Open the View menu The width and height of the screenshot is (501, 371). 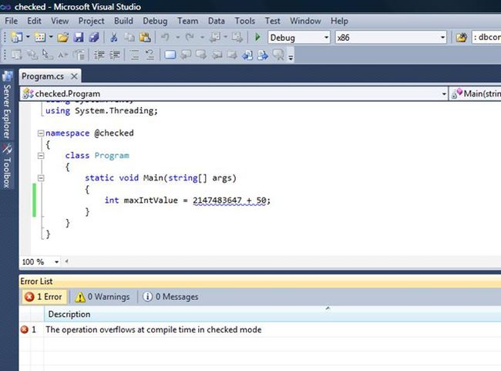tap(60, 21)
